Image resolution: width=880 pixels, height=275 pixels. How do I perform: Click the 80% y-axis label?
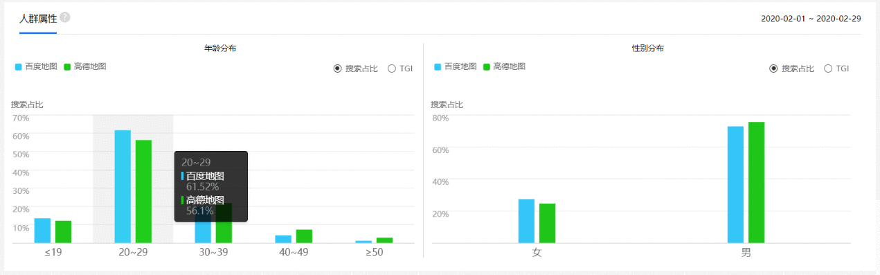click(x=440, y=118)
